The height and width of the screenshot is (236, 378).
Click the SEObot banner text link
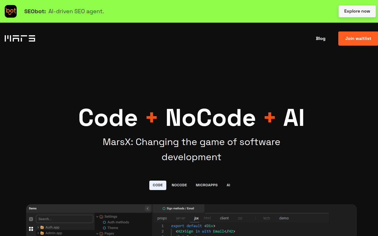(64, 11)
